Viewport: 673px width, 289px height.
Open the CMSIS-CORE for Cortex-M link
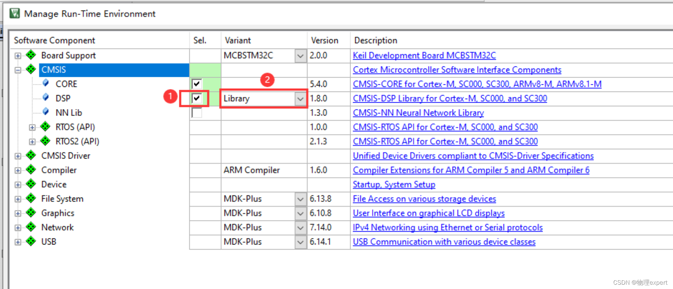[x=477, y=84]
